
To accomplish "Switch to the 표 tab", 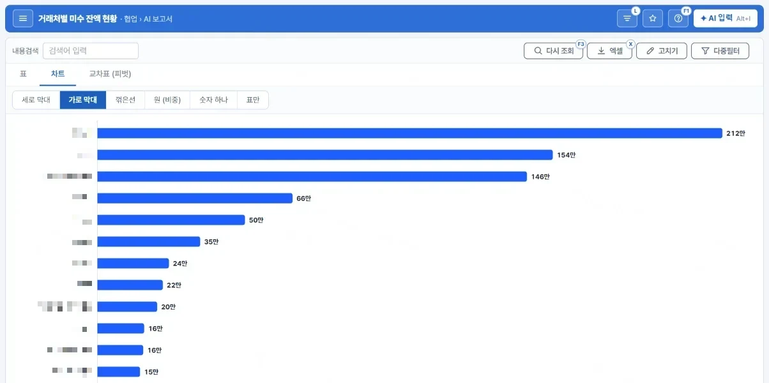I will [23, 74].
